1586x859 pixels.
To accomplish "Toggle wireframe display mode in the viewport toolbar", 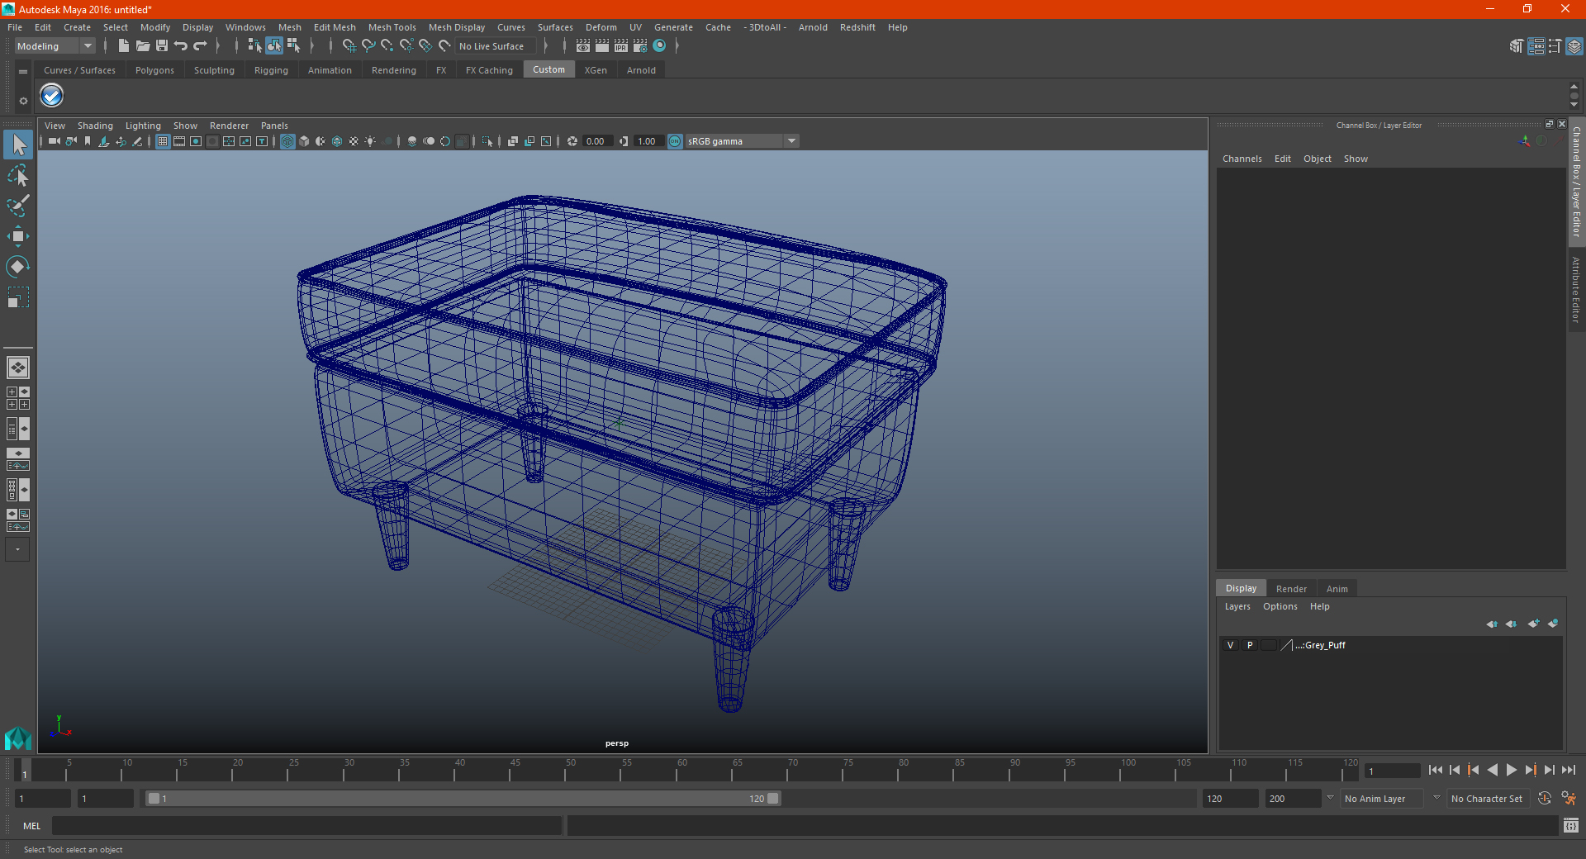I will [287, 141].
